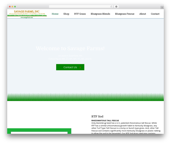Image resolution: width=171 pixels, height=144 pixels.
Task: Open the RTF Grass menu item
Action: [80, 14]
